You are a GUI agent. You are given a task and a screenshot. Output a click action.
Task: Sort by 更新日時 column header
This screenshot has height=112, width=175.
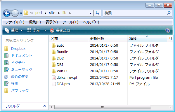click(x=108, y=39)
